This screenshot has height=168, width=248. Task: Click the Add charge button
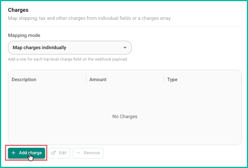27,153
